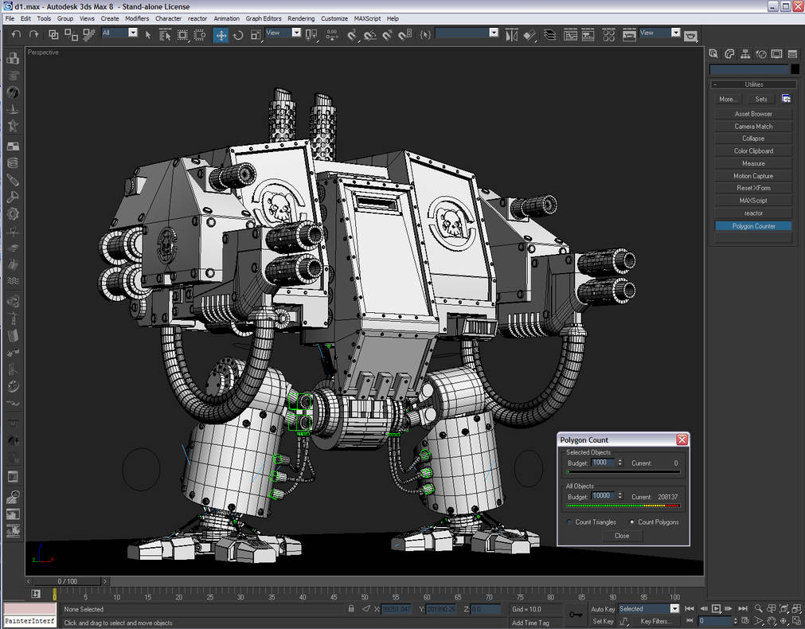Viewport: 805px width, 629px height.
Task: Open the Modifiers menu
Action: tap(137, 18)
